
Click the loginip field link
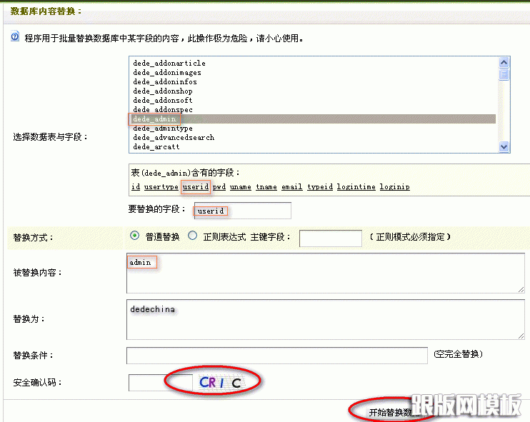tap(394, 187)
